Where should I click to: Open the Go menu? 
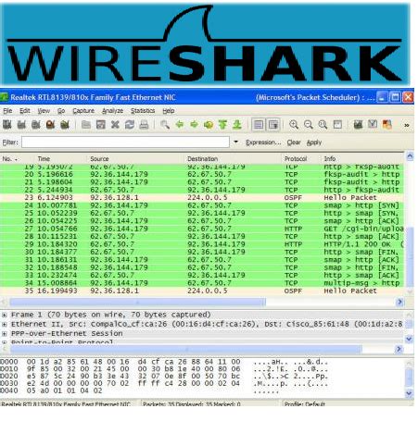61,111
